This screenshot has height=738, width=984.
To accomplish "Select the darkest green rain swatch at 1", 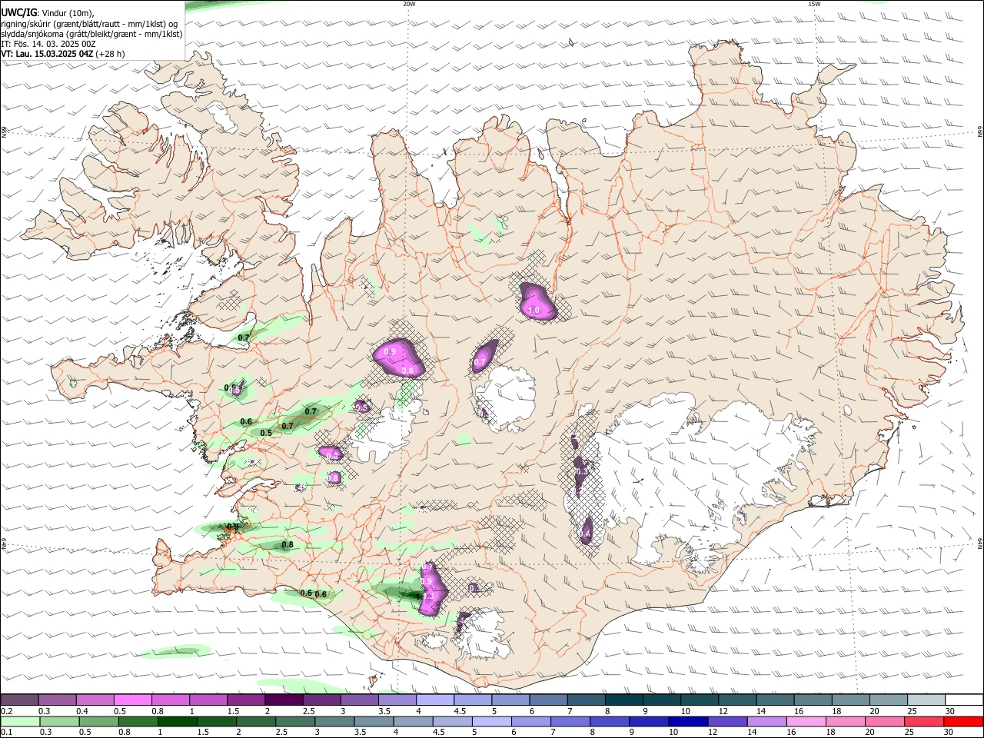I will click(x=178, y=722).
